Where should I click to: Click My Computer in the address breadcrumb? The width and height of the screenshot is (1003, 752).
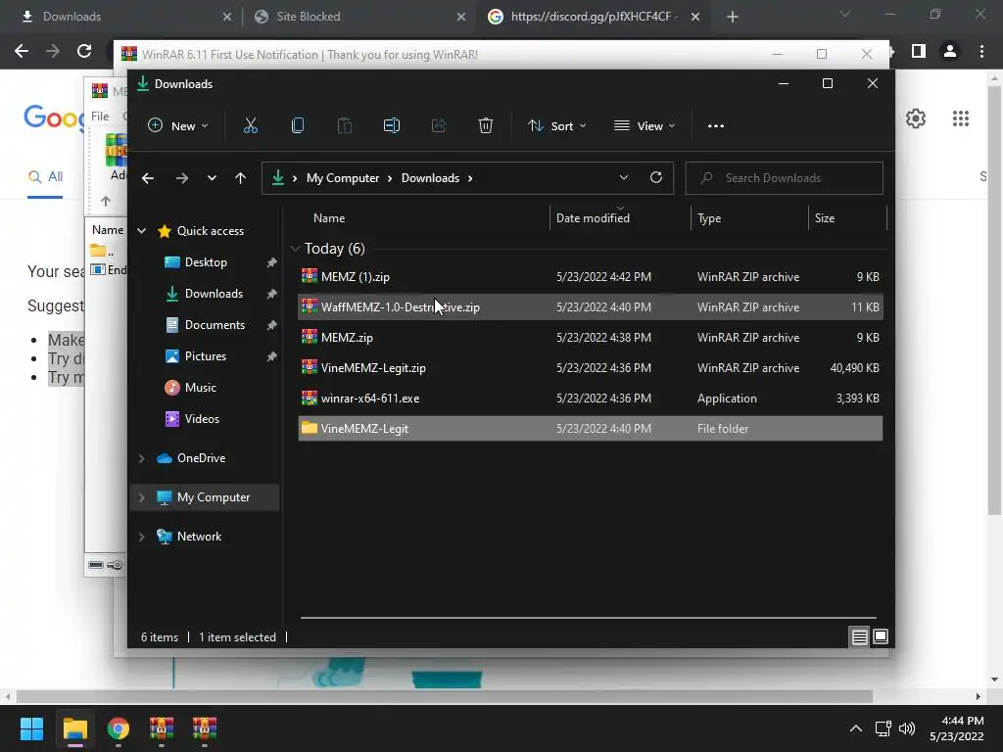pyautogui.click(x=343, y=178)
